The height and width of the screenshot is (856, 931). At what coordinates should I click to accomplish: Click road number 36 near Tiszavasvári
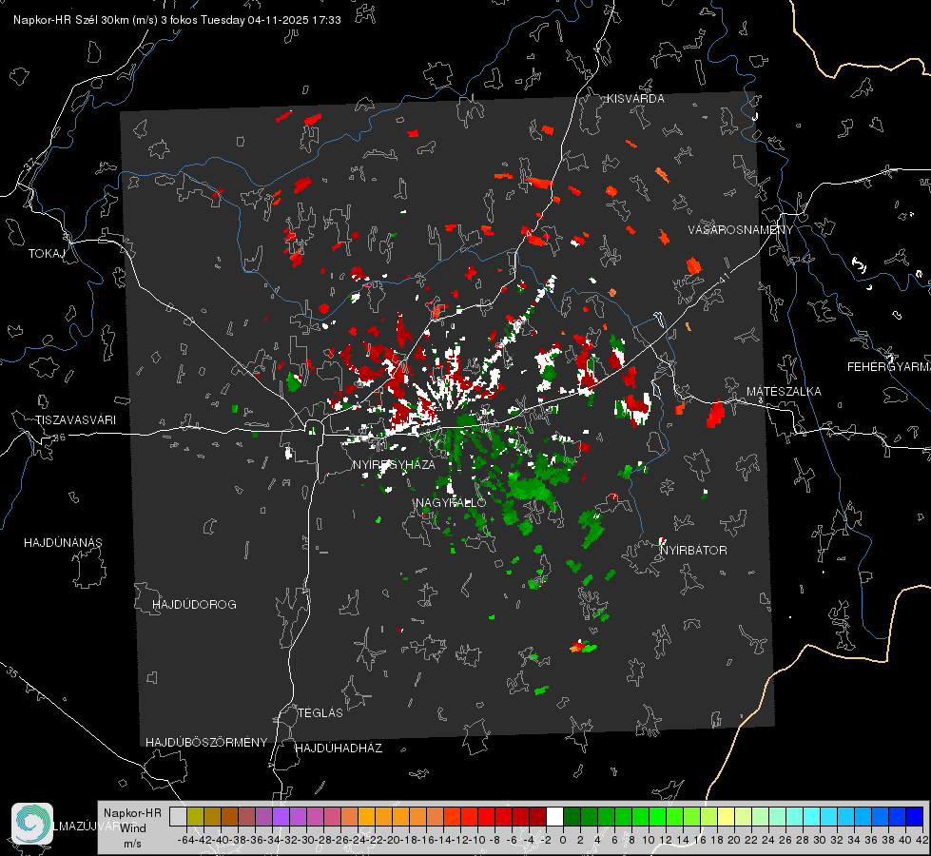pos(59,437)
